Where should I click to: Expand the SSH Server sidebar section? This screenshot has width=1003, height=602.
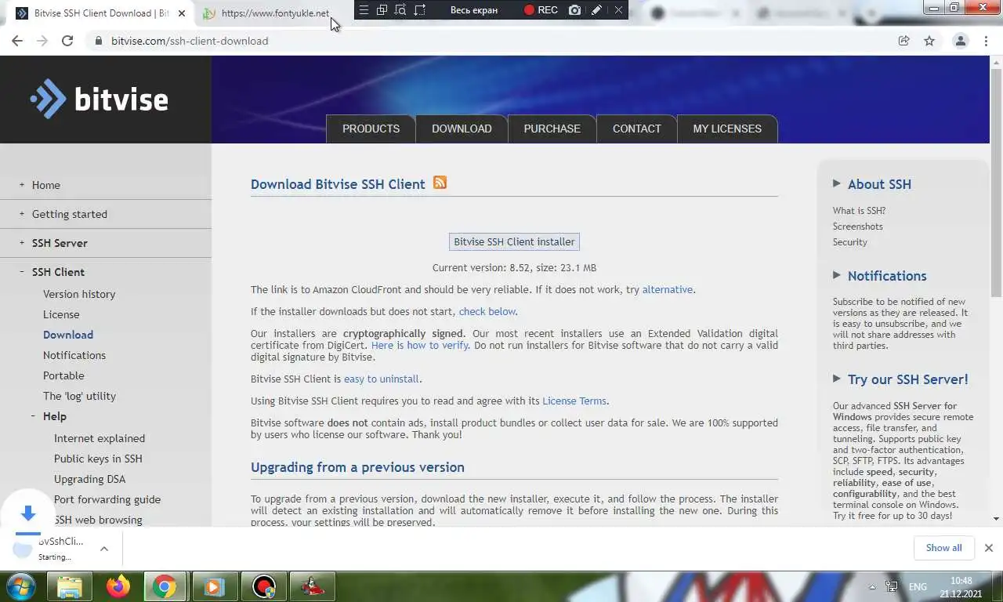pos(22,243)
